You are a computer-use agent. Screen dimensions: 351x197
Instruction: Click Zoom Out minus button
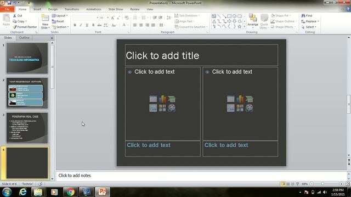click(312, 184)
